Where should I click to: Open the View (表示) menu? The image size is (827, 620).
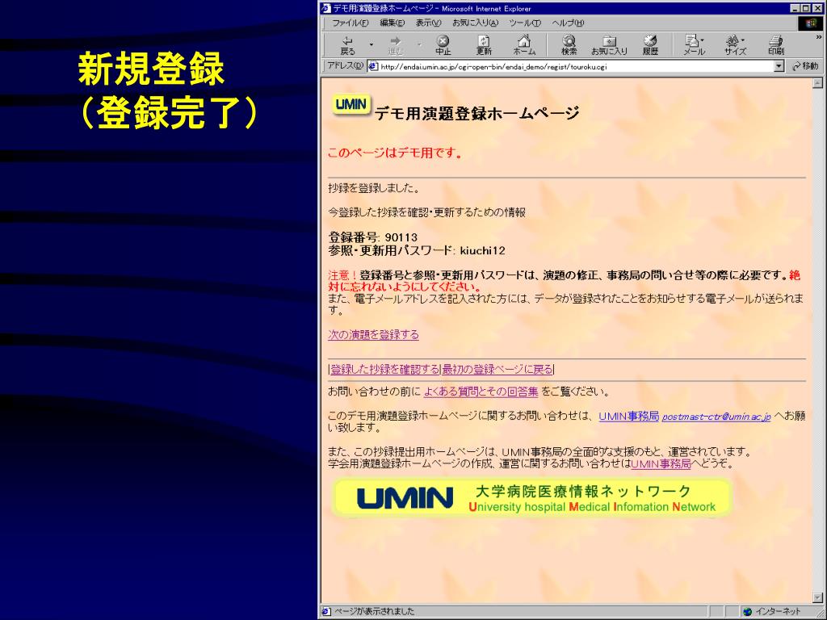click(428, 23)
